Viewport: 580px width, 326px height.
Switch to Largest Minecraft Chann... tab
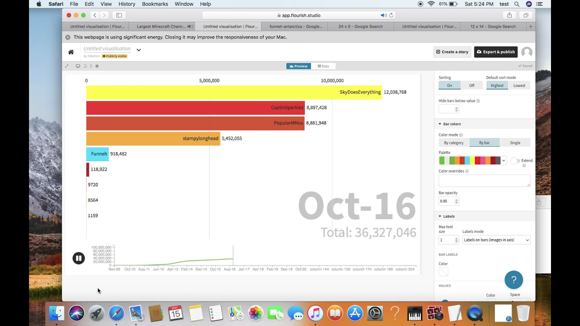pos(161,27)
